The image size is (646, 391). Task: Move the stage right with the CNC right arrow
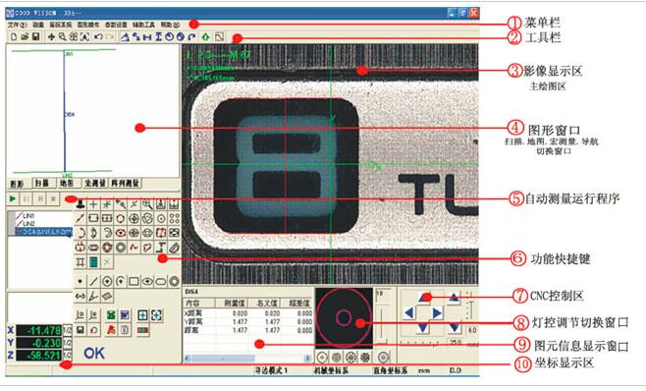pyautogui.click(x=437, y=313)
